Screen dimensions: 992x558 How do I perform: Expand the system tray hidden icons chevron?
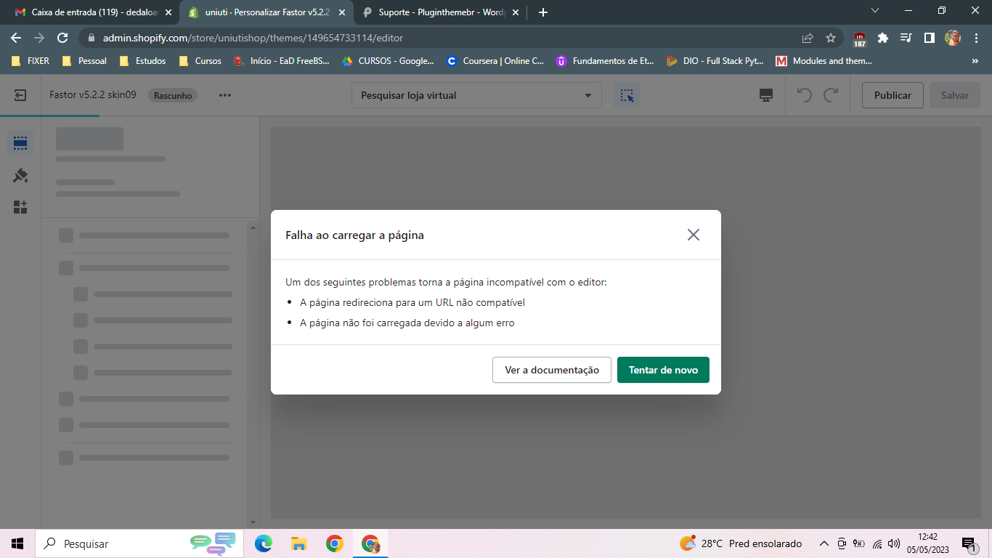coord(824,543)
